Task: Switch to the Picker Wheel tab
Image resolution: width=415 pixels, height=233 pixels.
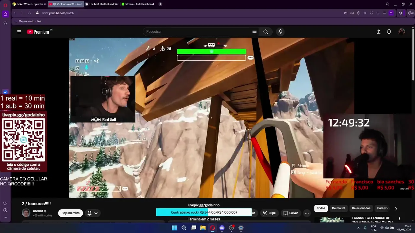Action: [29, 4]
